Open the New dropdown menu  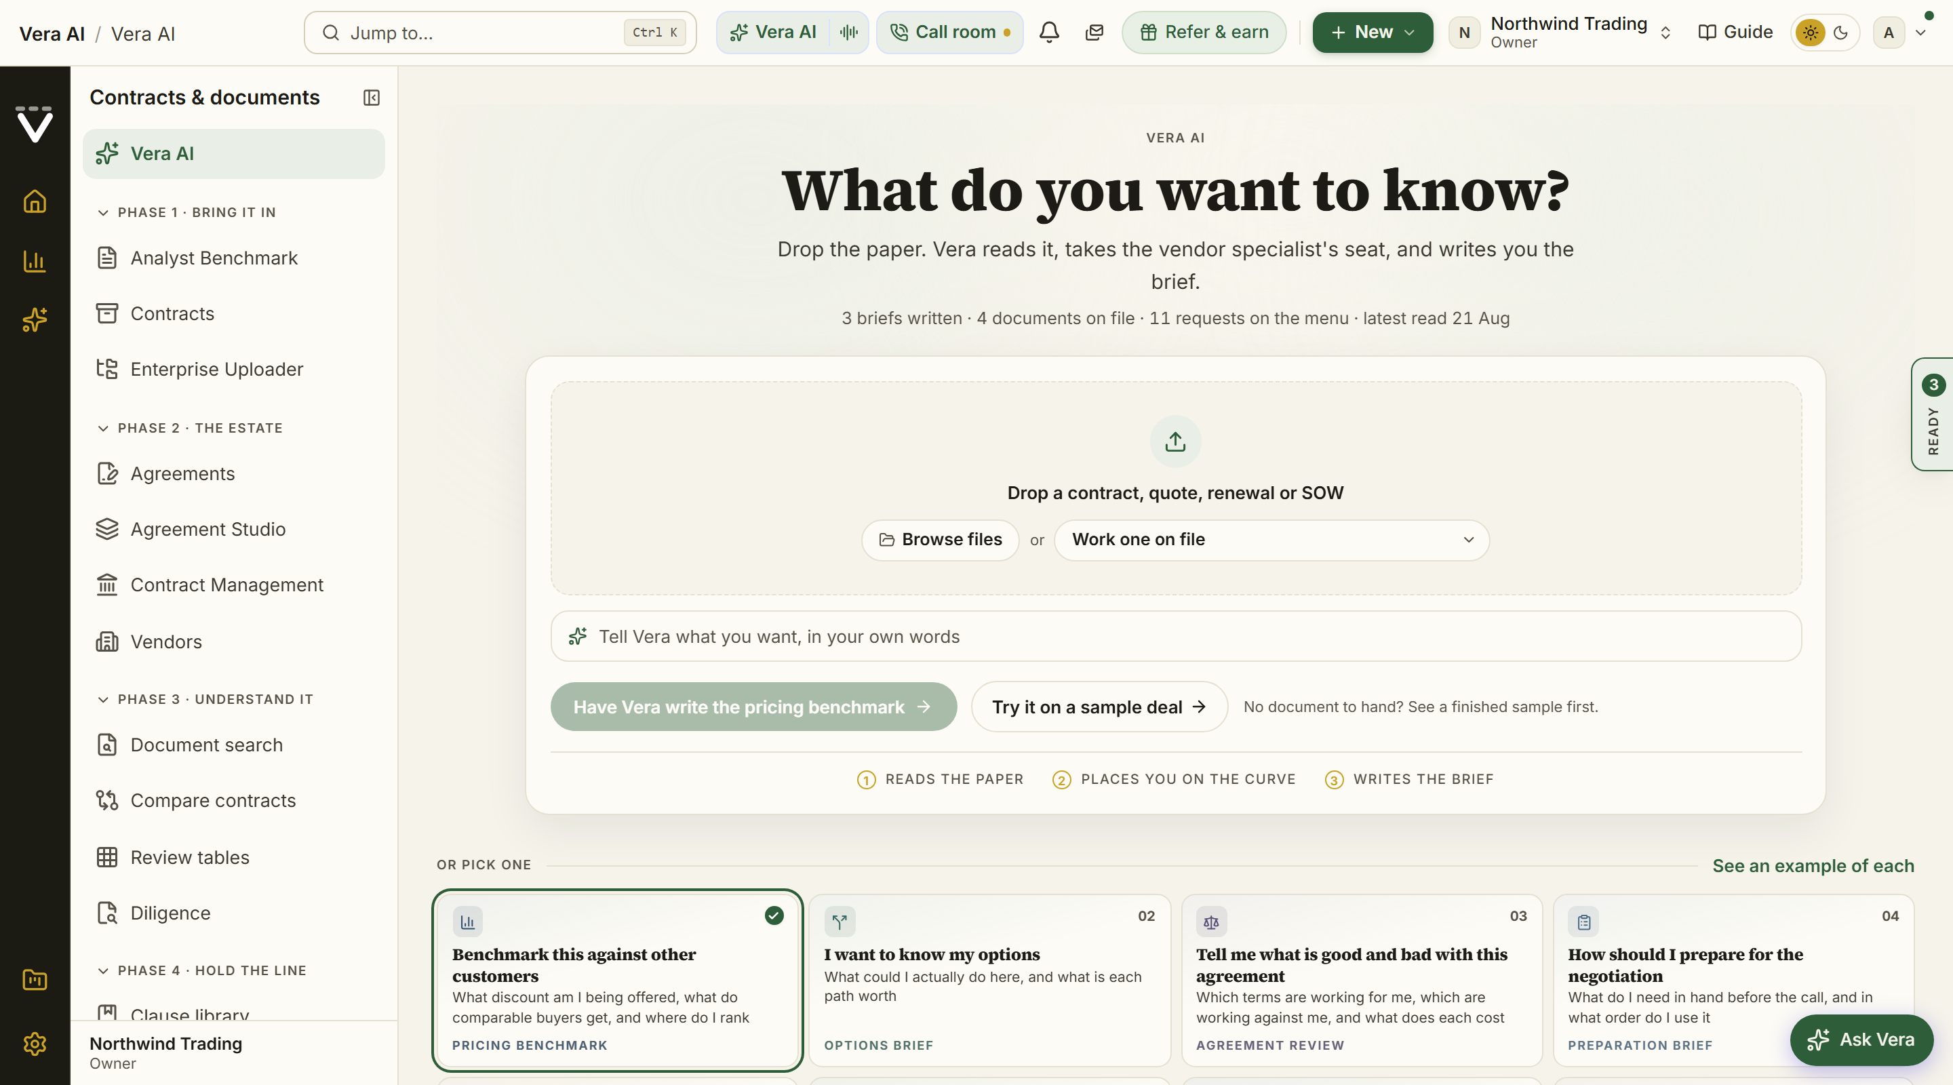coord(1373,33)
